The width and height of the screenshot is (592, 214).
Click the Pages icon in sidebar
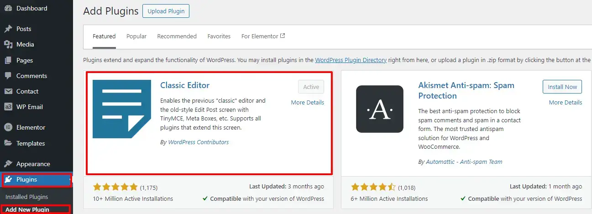8,60
